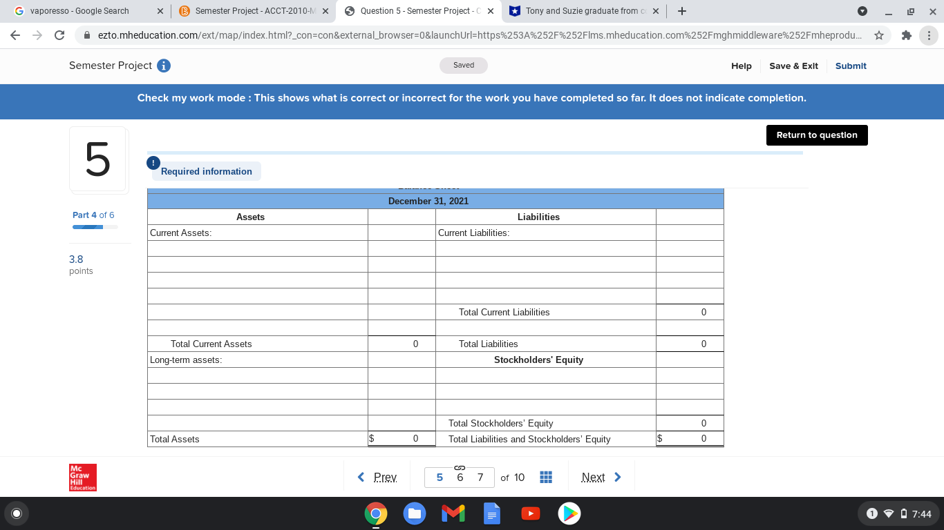Click amount cell beside Current Assets label
Image resolution: width=944 pixels, height=530 pixels.
click(x=402, y=233)
